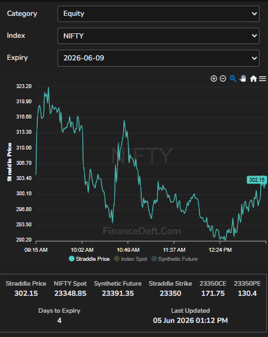Click the 10:49 AM x-axis label

click(128, 250)
